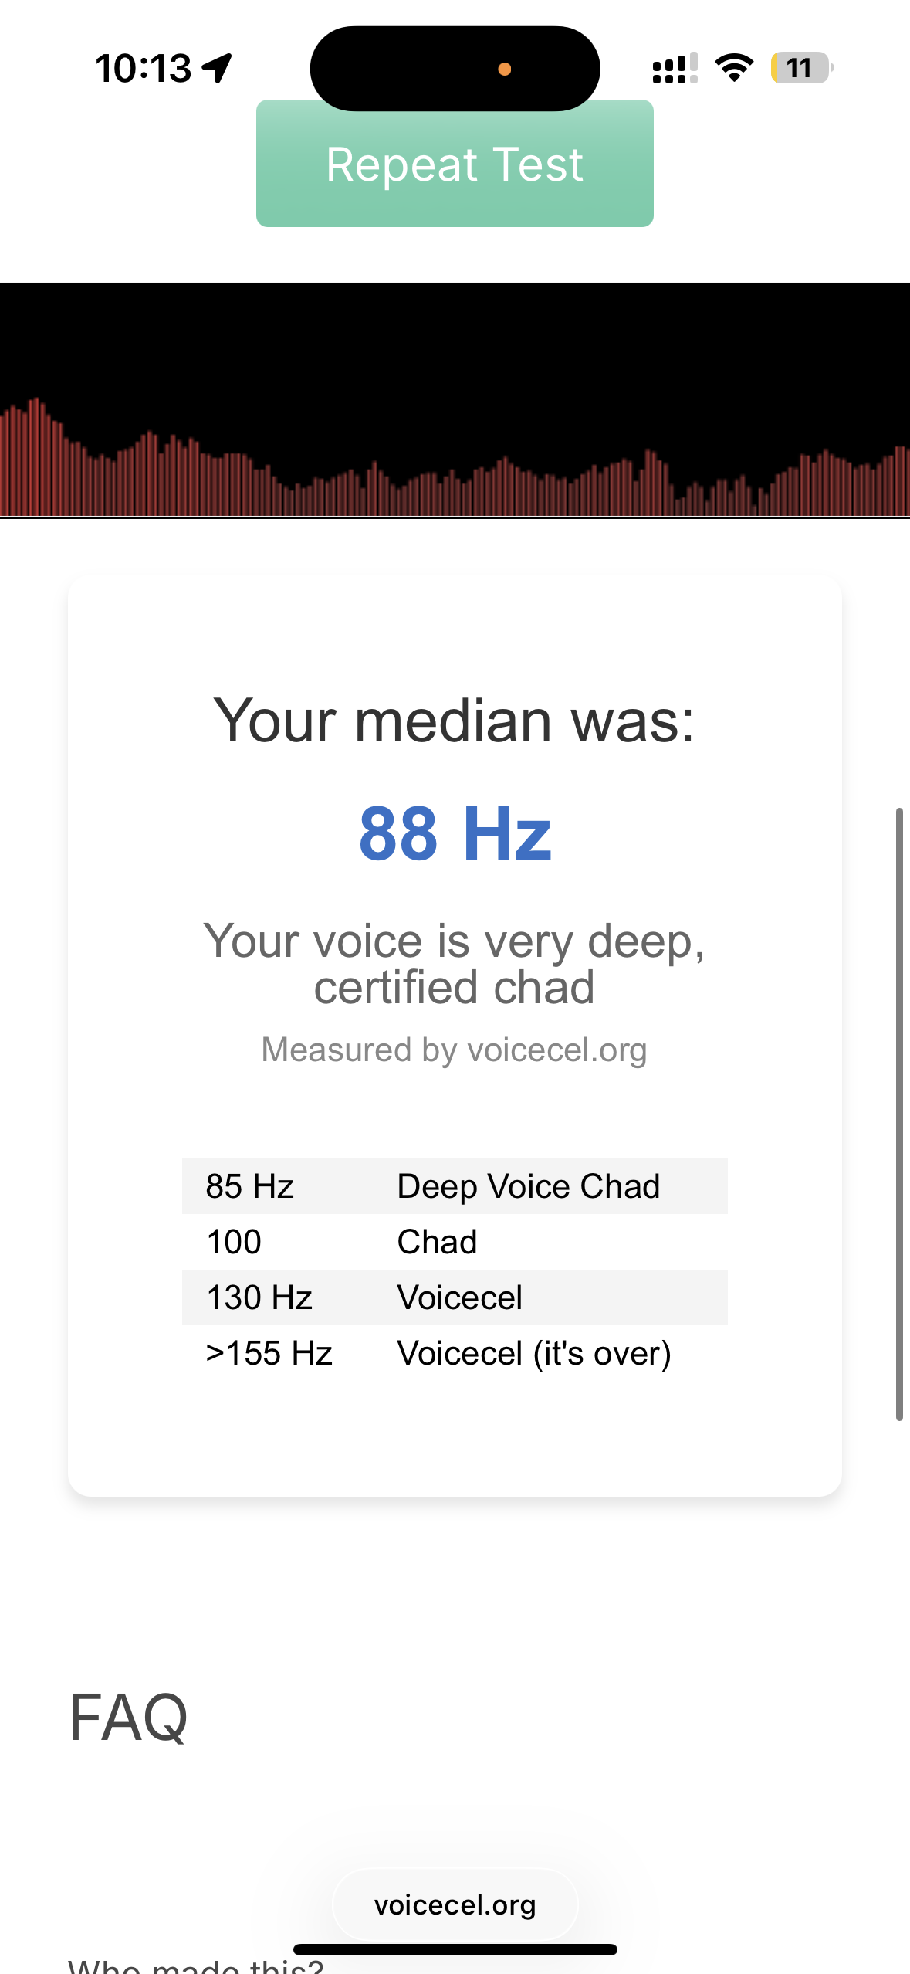910x1974 pixels.
Task: Tap the home indicator bar
Action: pos(455,1949)
